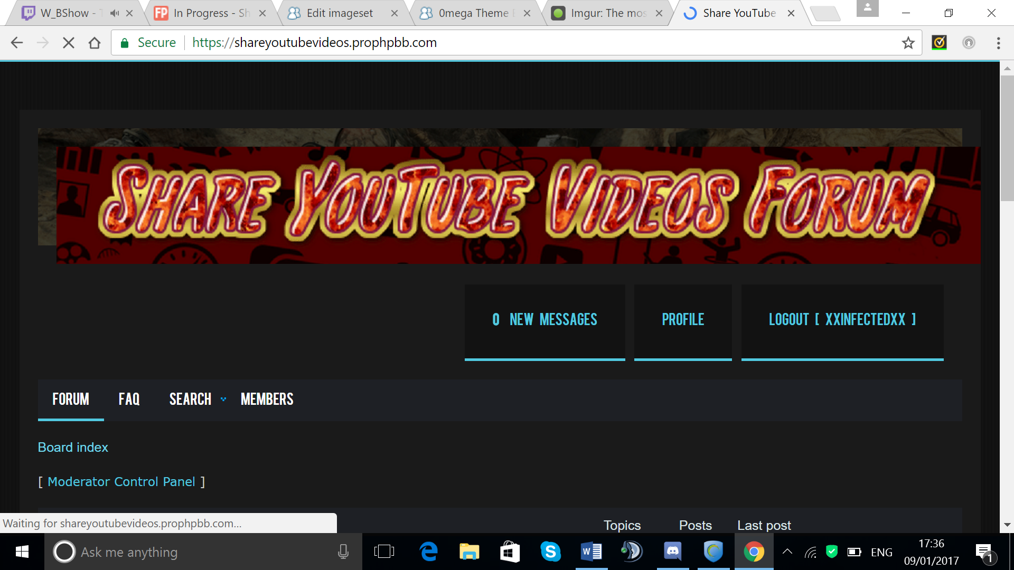Open the Wi-Fi network tray icon
This screenshot has width=1014, height=570.
(x=810, y=552)
